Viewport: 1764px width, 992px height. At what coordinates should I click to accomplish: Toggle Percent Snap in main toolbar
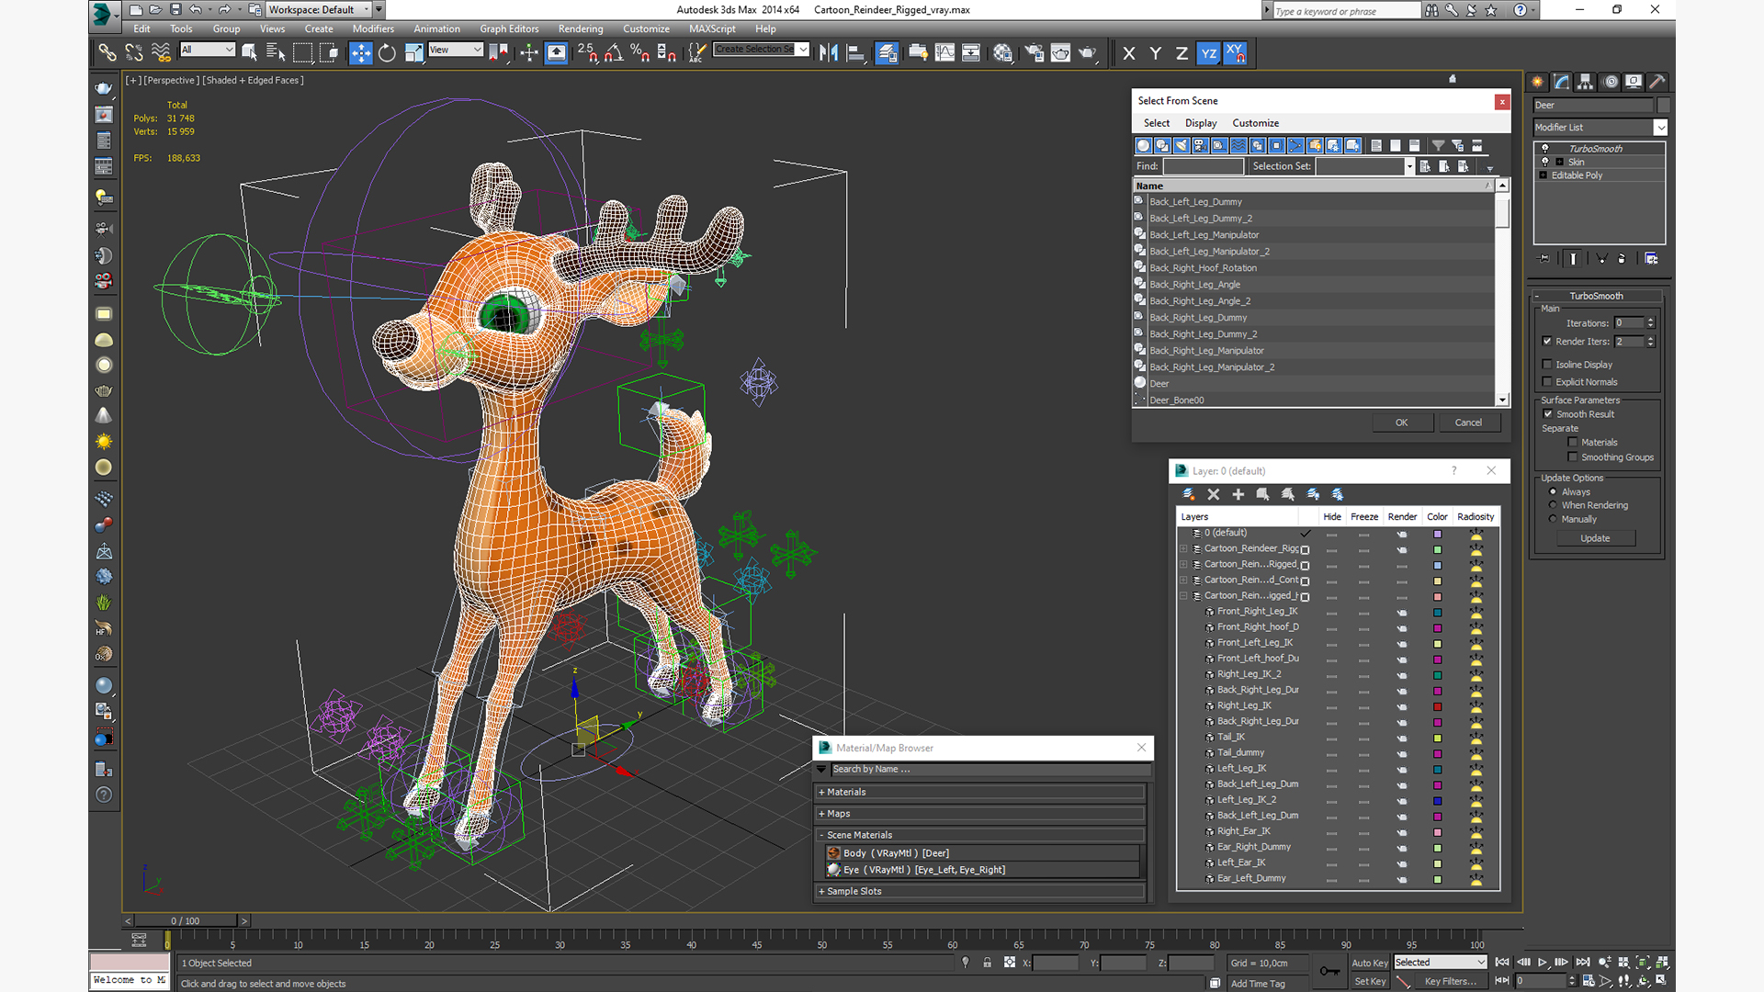640,53
